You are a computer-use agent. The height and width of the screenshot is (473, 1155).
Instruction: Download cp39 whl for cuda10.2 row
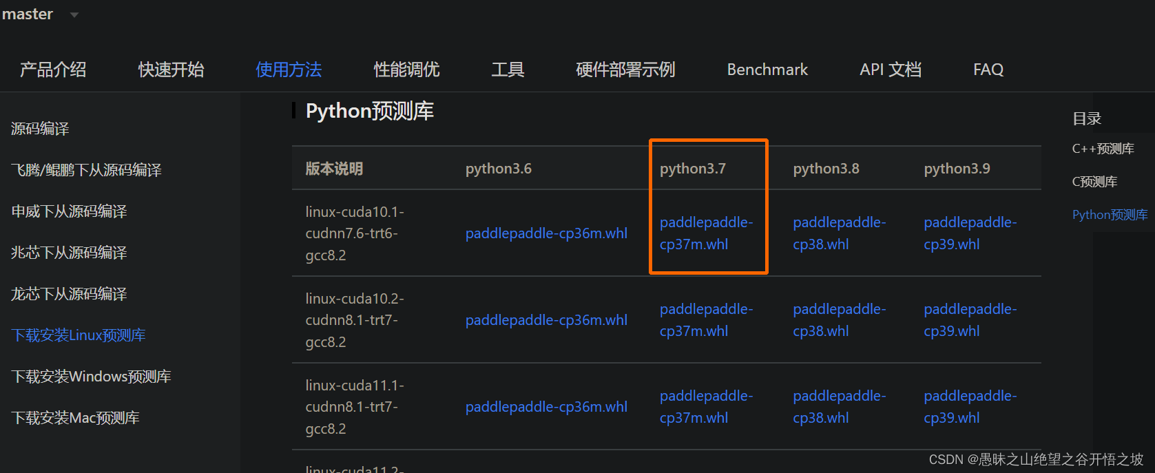(x=970, y=320)
